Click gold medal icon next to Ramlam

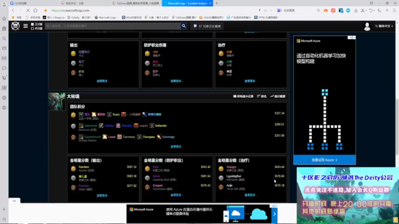[73, 168]
